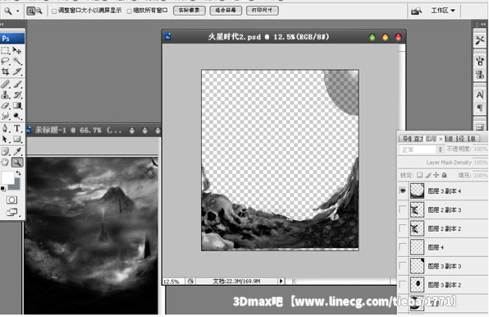This screenshot has height=317, width=489.
Task: Click the foreground color swatch
Action: 7,178
